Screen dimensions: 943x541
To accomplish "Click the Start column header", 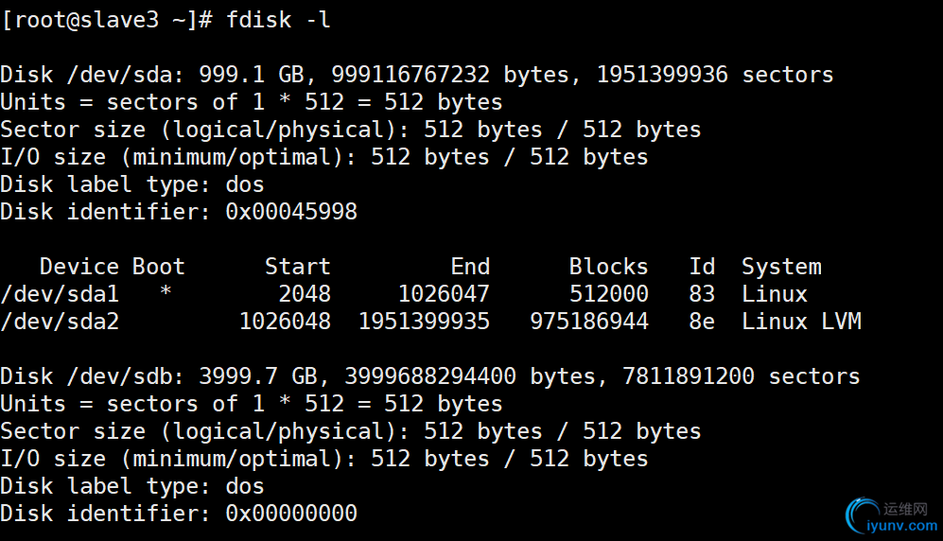I will 298,267.
